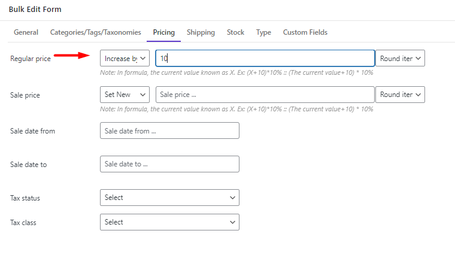Expand Regular price Round item dropdown
The height and width of the screenshot is (261, 455).
tap(400, 58)
